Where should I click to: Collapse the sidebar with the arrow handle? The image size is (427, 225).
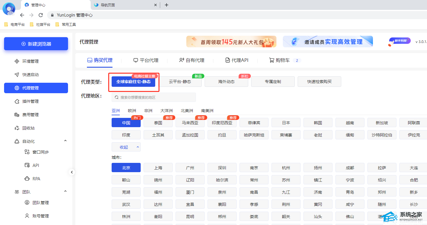tap(72, 172)
